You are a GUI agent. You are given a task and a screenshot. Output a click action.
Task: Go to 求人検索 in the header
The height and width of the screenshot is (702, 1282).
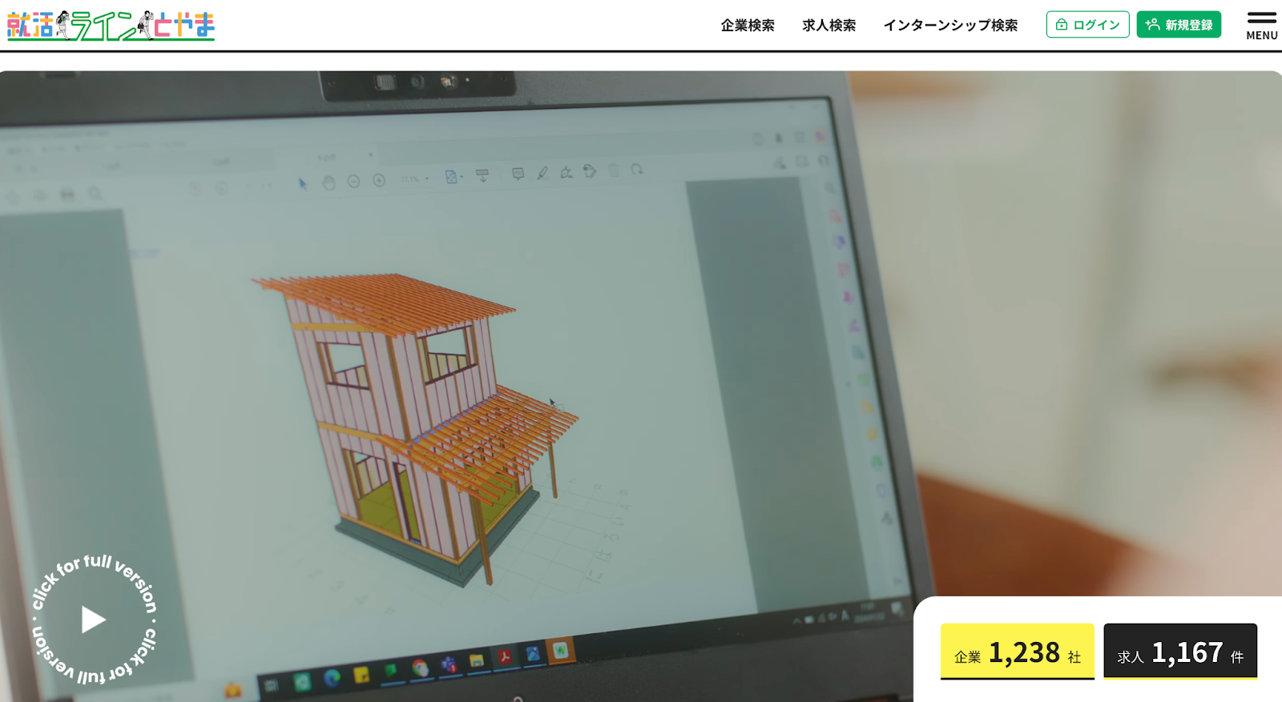pos(829,25)
